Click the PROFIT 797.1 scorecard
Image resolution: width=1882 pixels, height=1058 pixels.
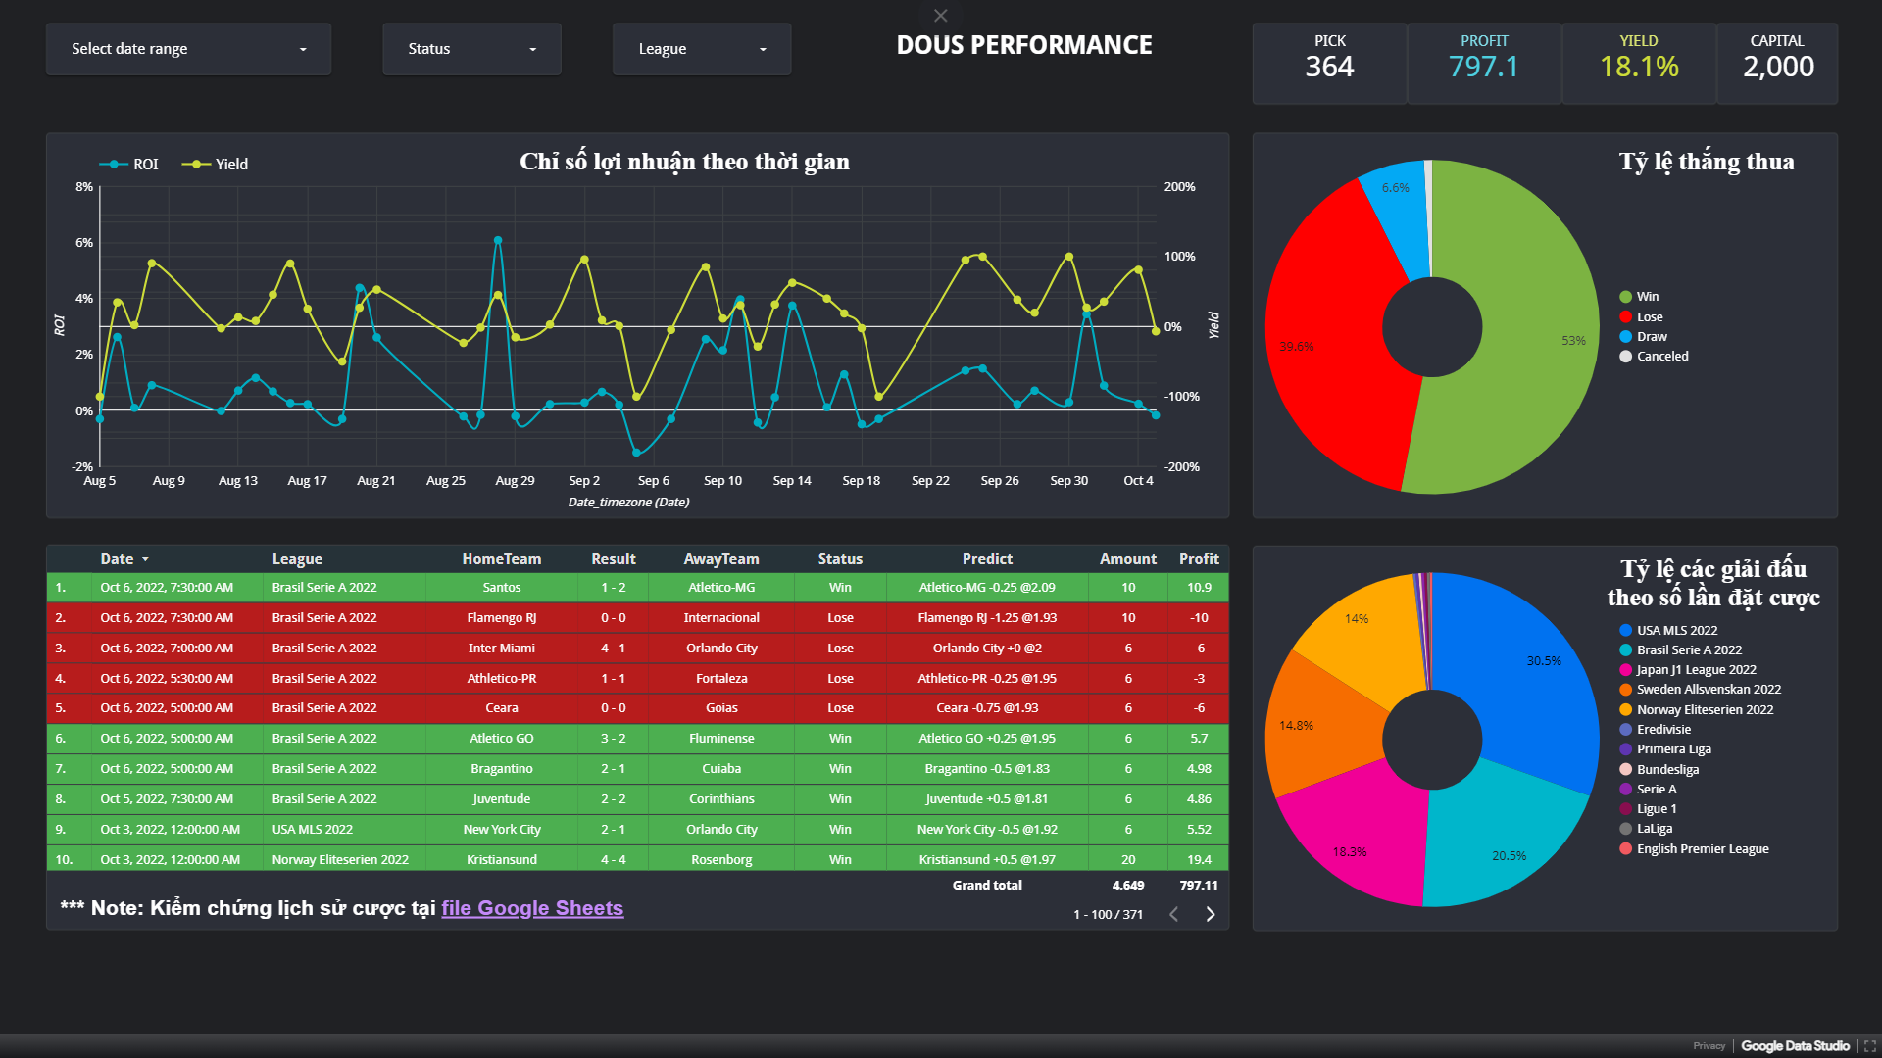point(1484,64)
